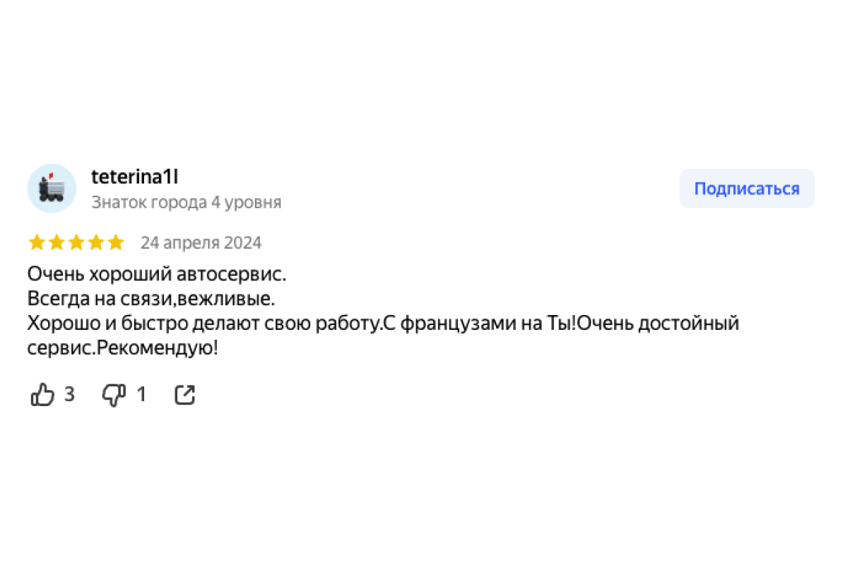Screen dimensions: 848x565
Task: Click the Знаток города 4 уровня label
Action: pos(187,203)
